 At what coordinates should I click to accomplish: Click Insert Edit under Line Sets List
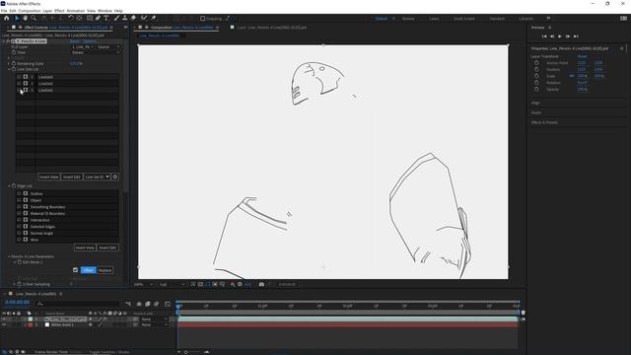click(72, 177)
